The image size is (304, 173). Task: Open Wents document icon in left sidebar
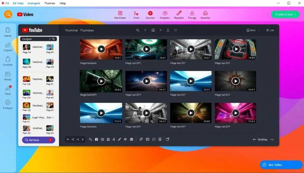pos(8,30)
